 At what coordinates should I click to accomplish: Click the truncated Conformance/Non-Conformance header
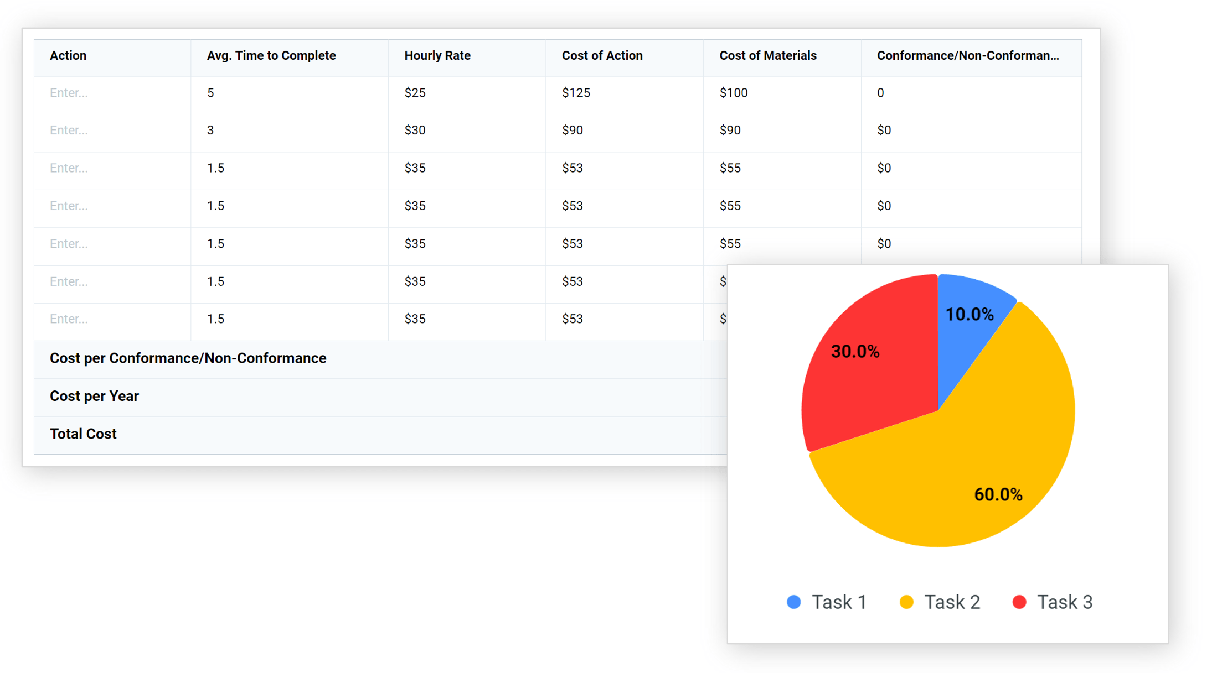tap(968, 55)
